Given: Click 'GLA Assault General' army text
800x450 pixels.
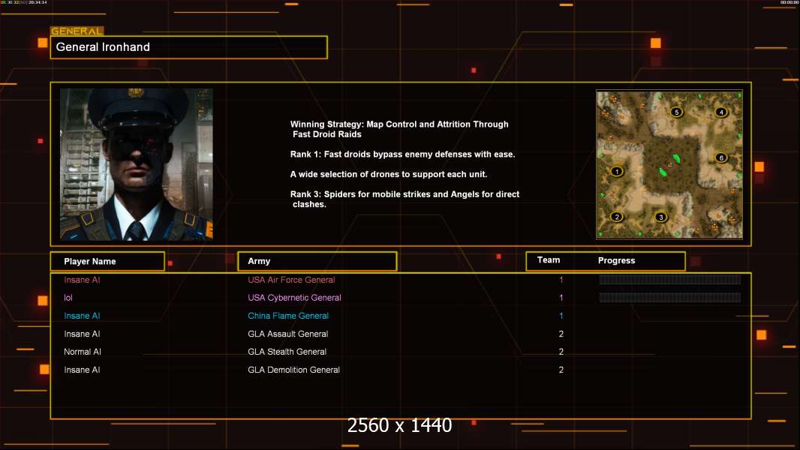Looking at the screenshot, I should pyautogui.click(x=287, y=334).
